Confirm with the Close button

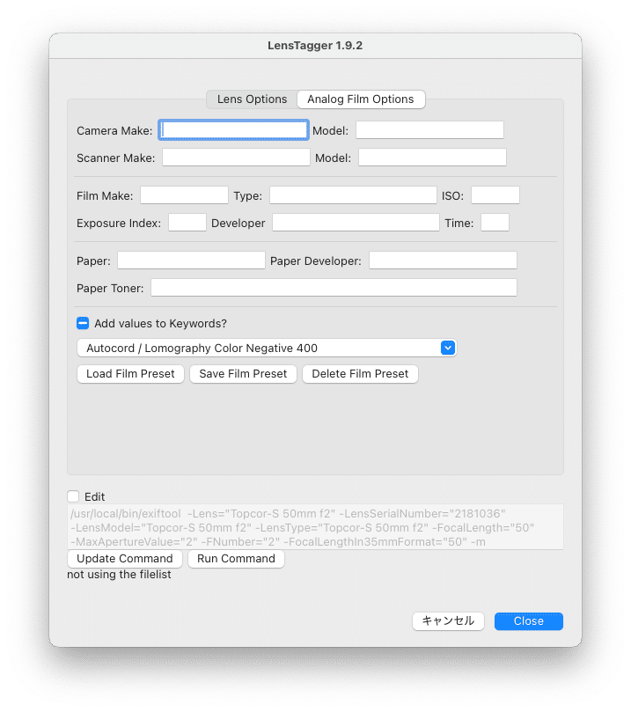click(528, 620)
